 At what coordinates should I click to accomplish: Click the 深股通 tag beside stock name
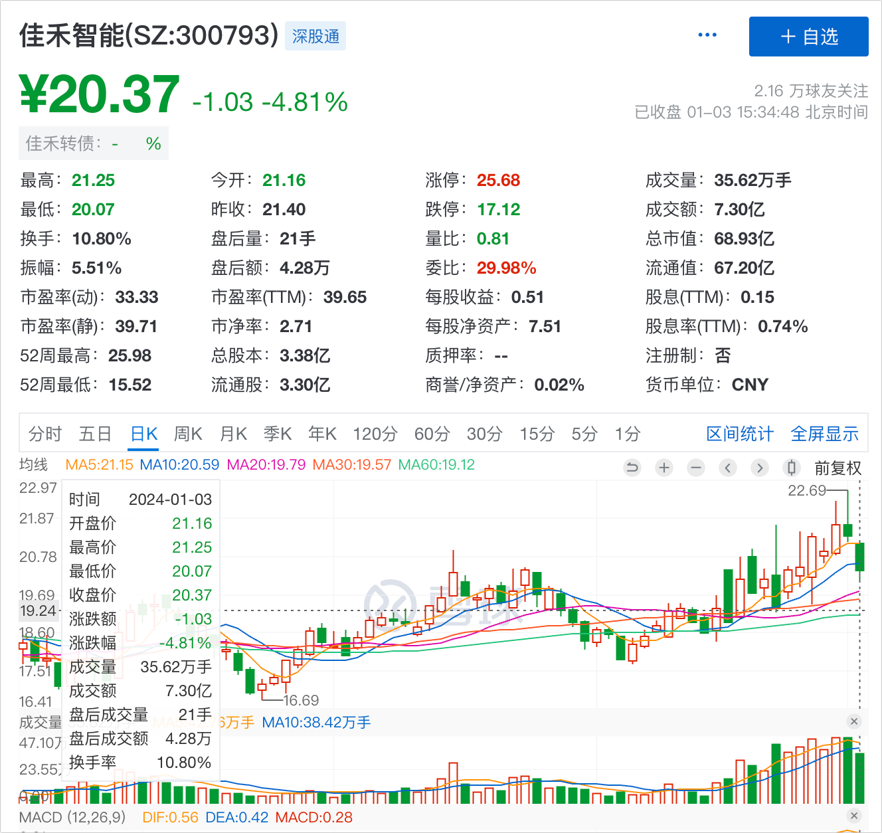315,37
